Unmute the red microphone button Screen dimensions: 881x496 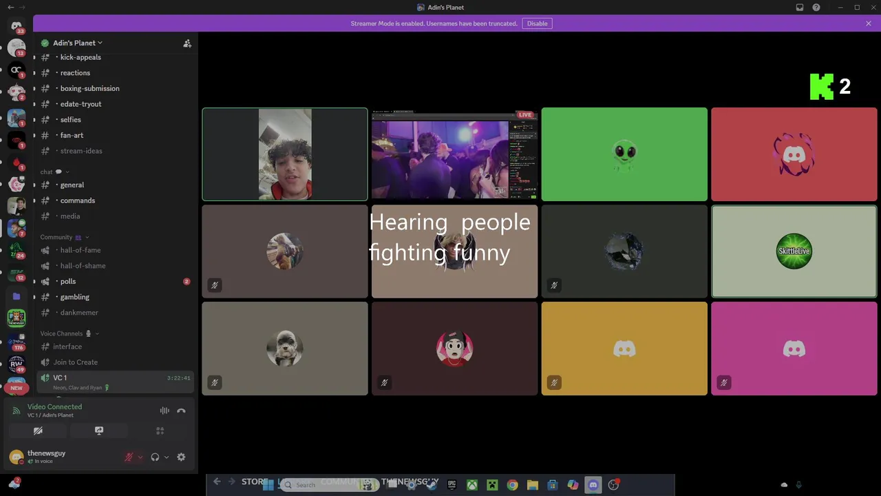point(128,457)
